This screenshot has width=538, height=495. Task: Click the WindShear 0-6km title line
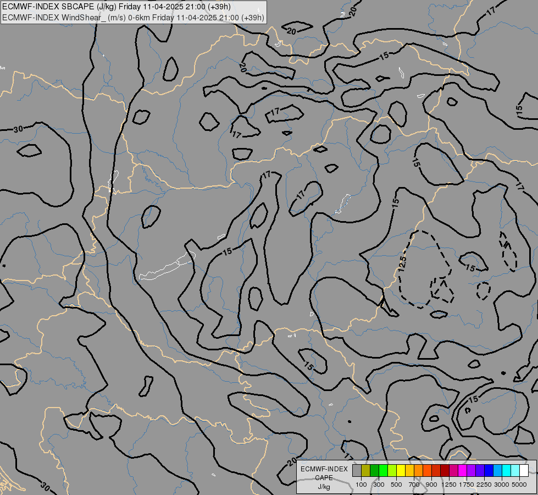click(133, 18)
